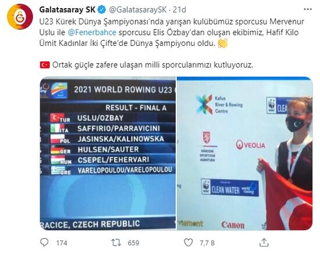Click the 7,7 B likes count
Image resolution: width=320 pixels, height=254 pixels.
click(x=207, y=243)
